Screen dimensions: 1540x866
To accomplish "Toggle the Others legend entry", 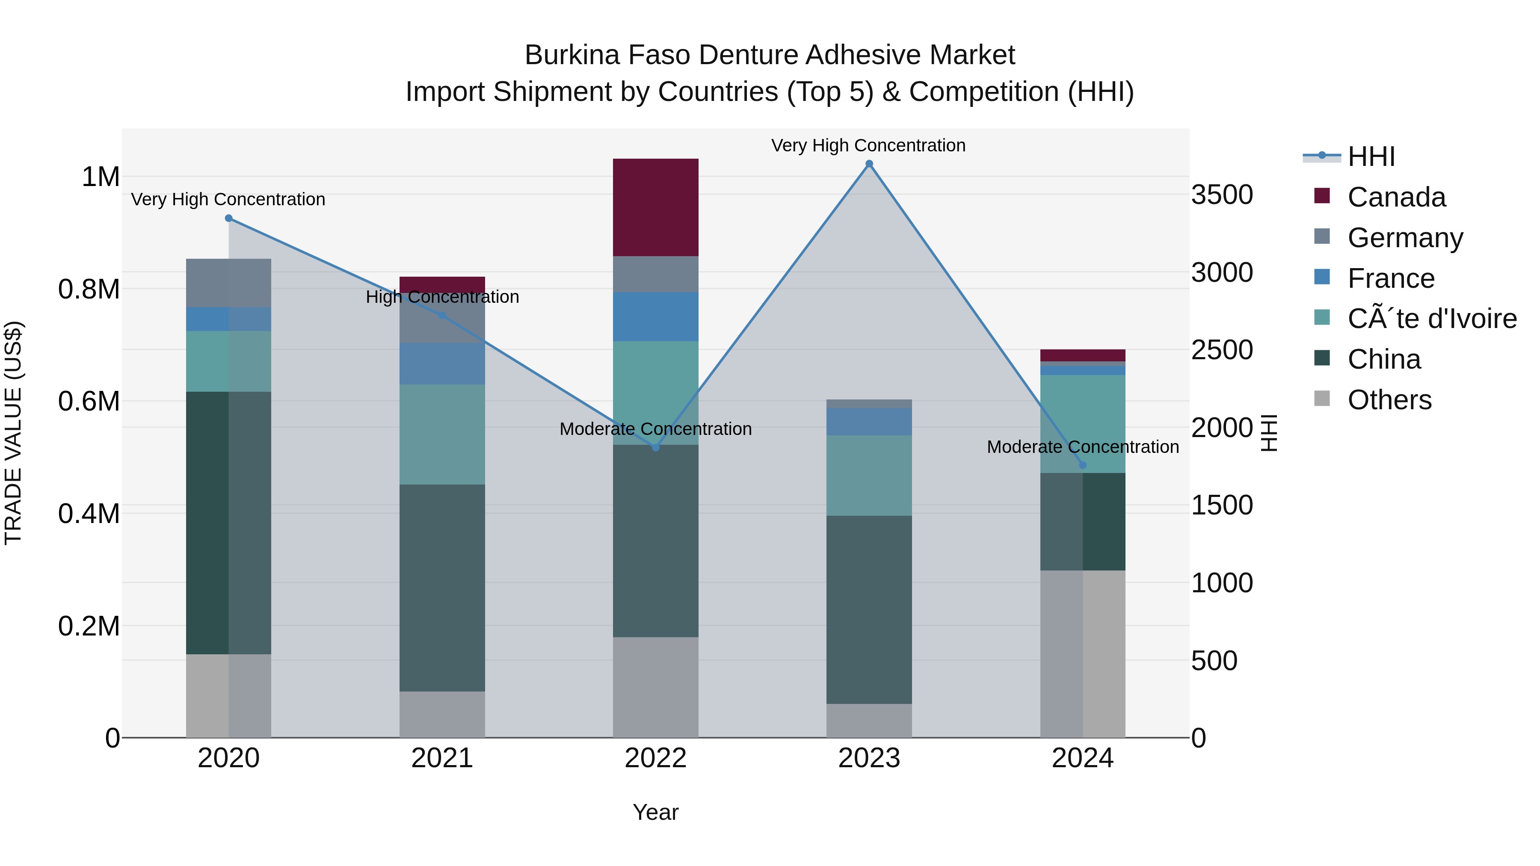I will [1373, 399].
